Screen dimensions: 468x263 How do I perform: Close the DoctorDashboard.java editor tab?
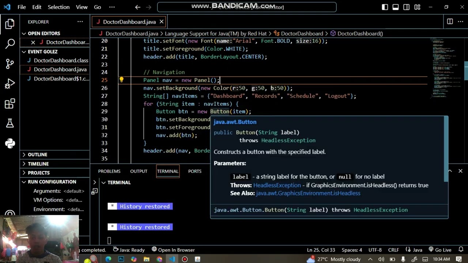coord(161,22)
